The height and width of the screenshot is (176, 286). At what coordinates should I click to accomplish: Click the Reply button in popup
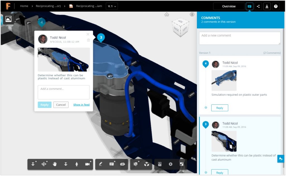click(44, 105)
